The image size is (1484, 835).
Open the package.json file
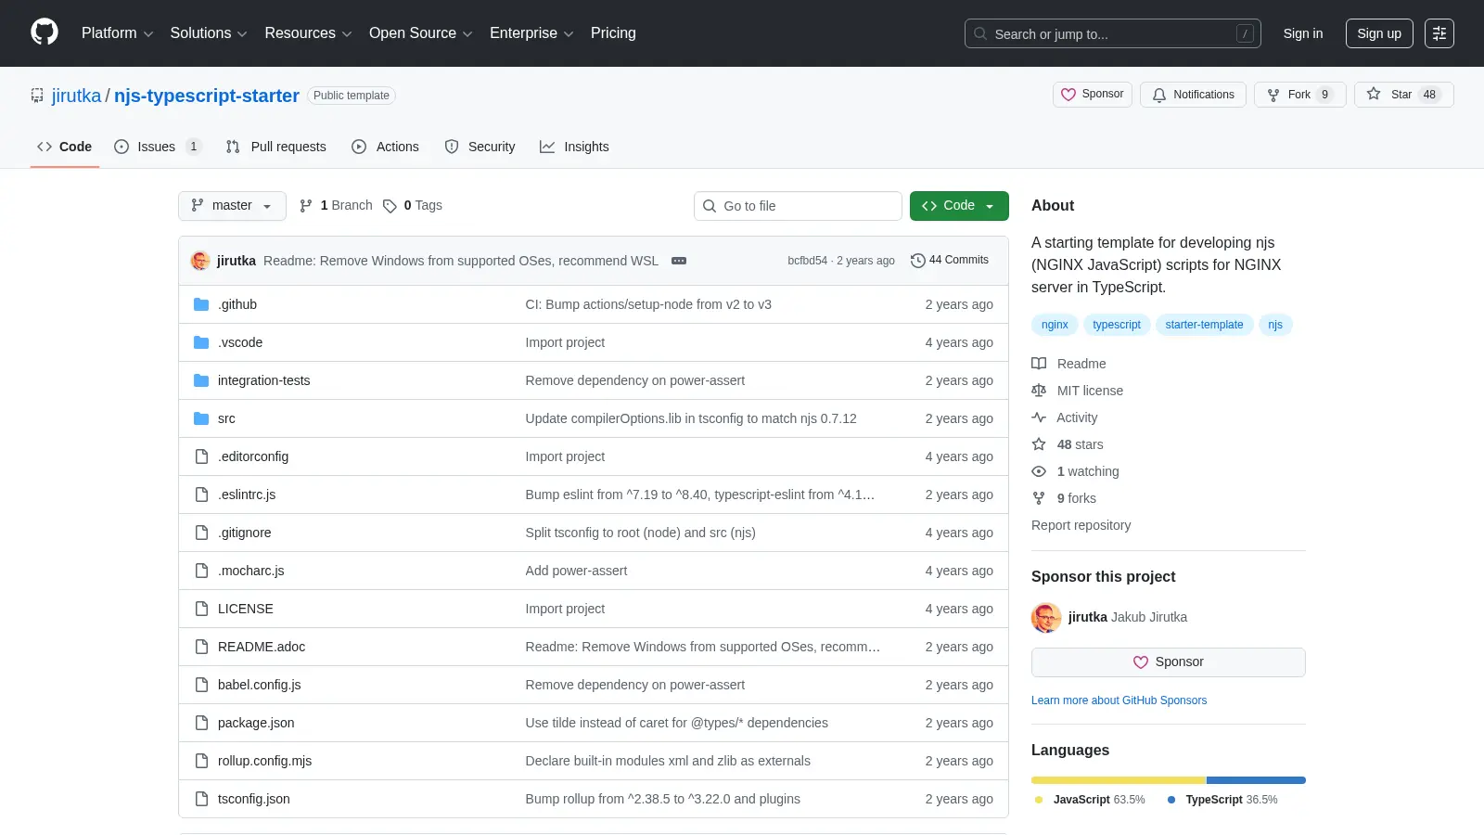click(256, 723)
